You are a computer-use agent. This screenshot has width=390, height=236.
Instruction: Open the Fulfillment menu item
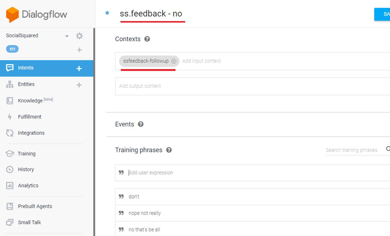[29, 117]
